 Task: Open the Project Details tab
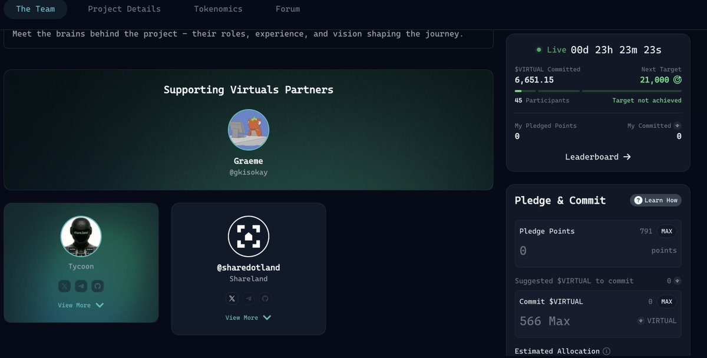(x=124, y=9)
